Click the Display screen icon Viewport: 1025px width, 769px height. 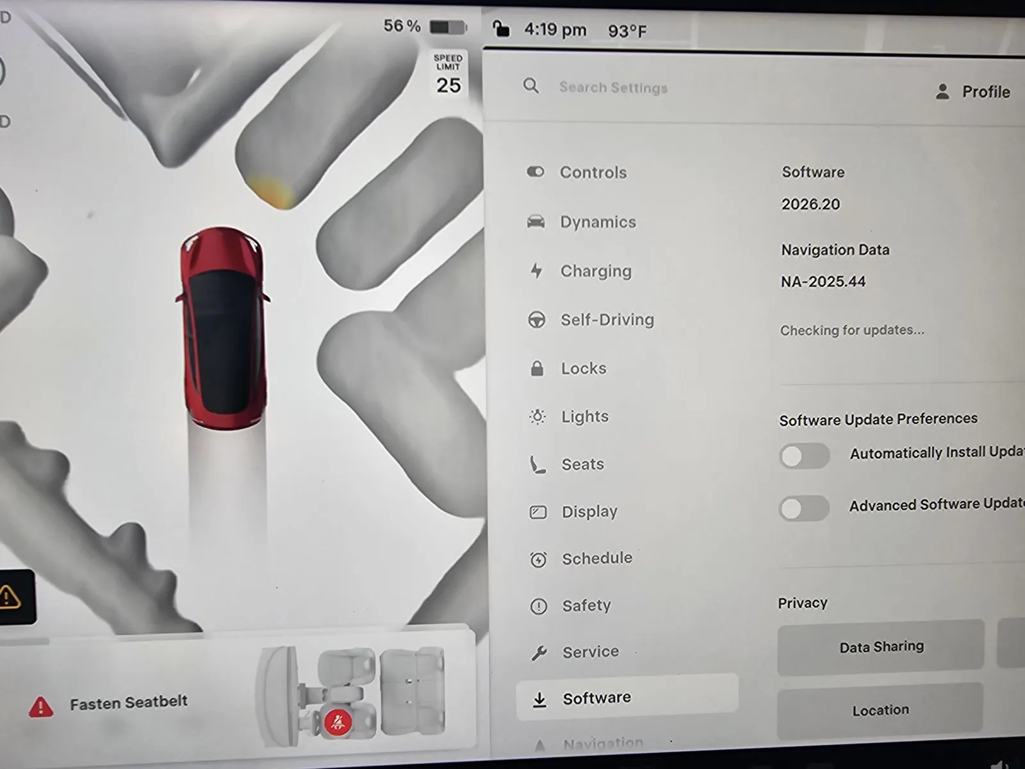538,512
